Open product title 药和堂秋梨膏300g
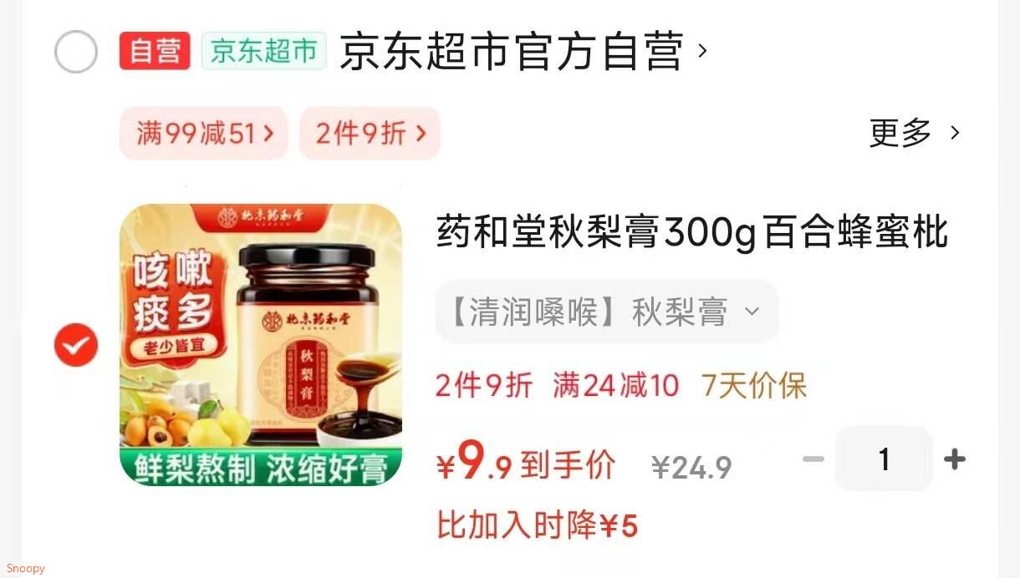Image resolution: width=1020 pixels, height=578 pixels. click(x=692, y=232)
